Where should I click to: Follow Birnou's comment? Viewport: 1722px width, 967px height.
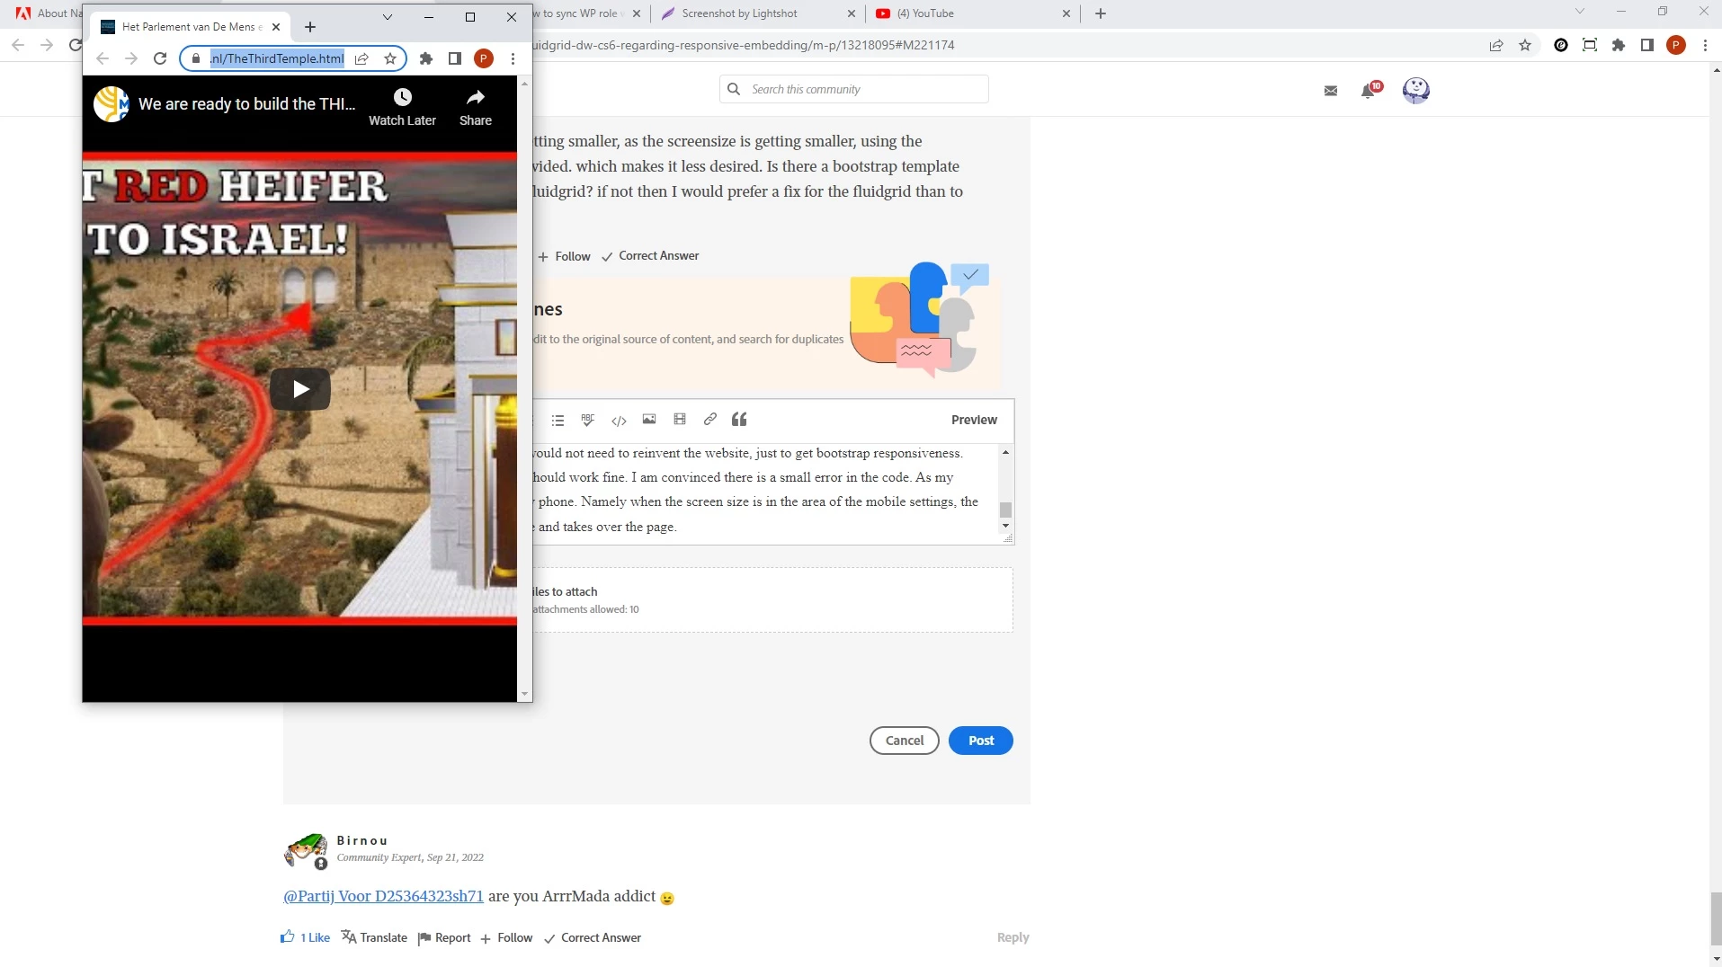(506, 937)
